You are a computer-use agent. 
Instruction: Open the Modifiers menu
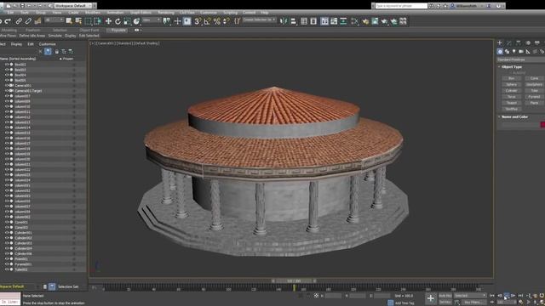pyautogui.click(x=93, y=13)
